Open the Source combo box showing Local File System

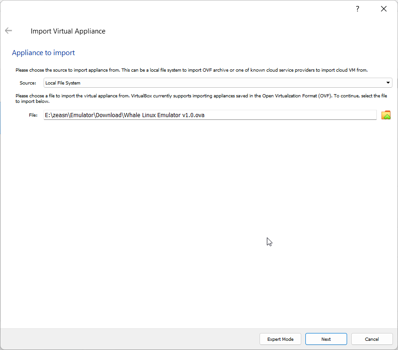coord(218,83)
